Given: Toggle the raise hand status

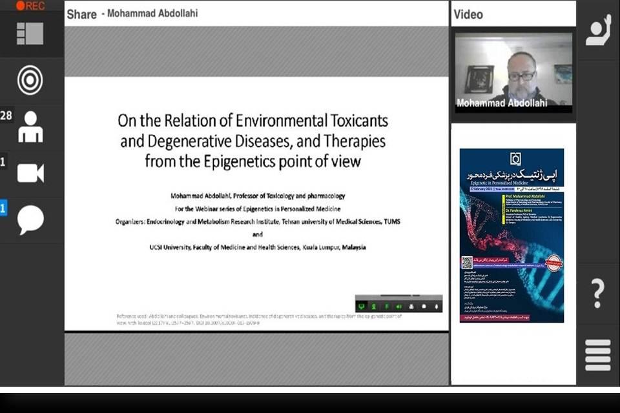Looking at the screenshot, I should [x=597, y=31].
